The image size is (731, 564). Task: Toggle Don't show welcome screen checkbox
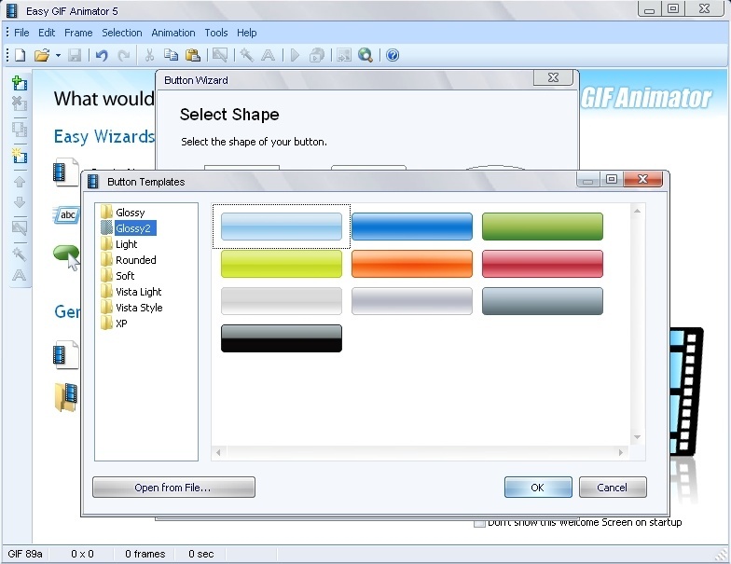(x=479, y=523)
